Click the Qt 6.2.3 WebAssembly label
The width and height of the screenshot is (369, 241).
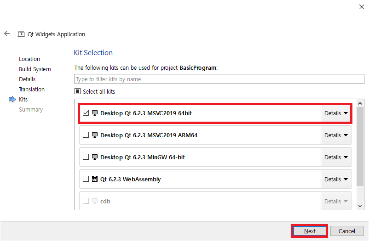(130, 179)
